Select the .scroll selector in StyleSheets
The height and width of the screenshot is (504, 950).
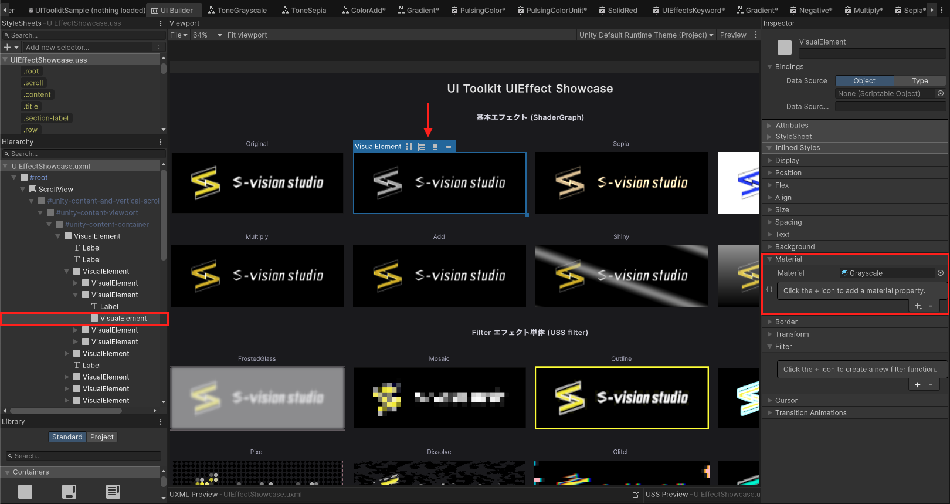[33, 83]
